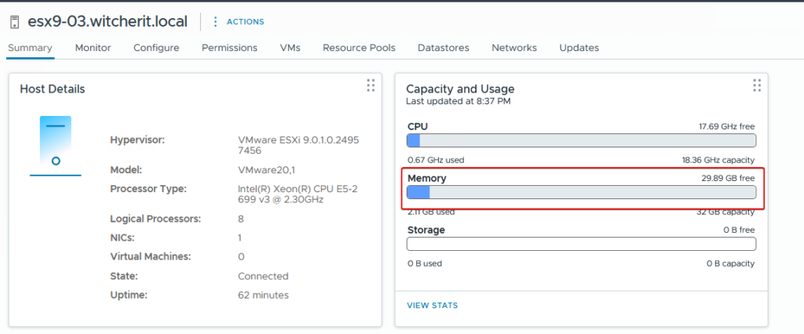This screenshot has height=334, width=804.
Task: Click the empty Storage usage bar
Action: pyautogui.click(x=581, y=244)
